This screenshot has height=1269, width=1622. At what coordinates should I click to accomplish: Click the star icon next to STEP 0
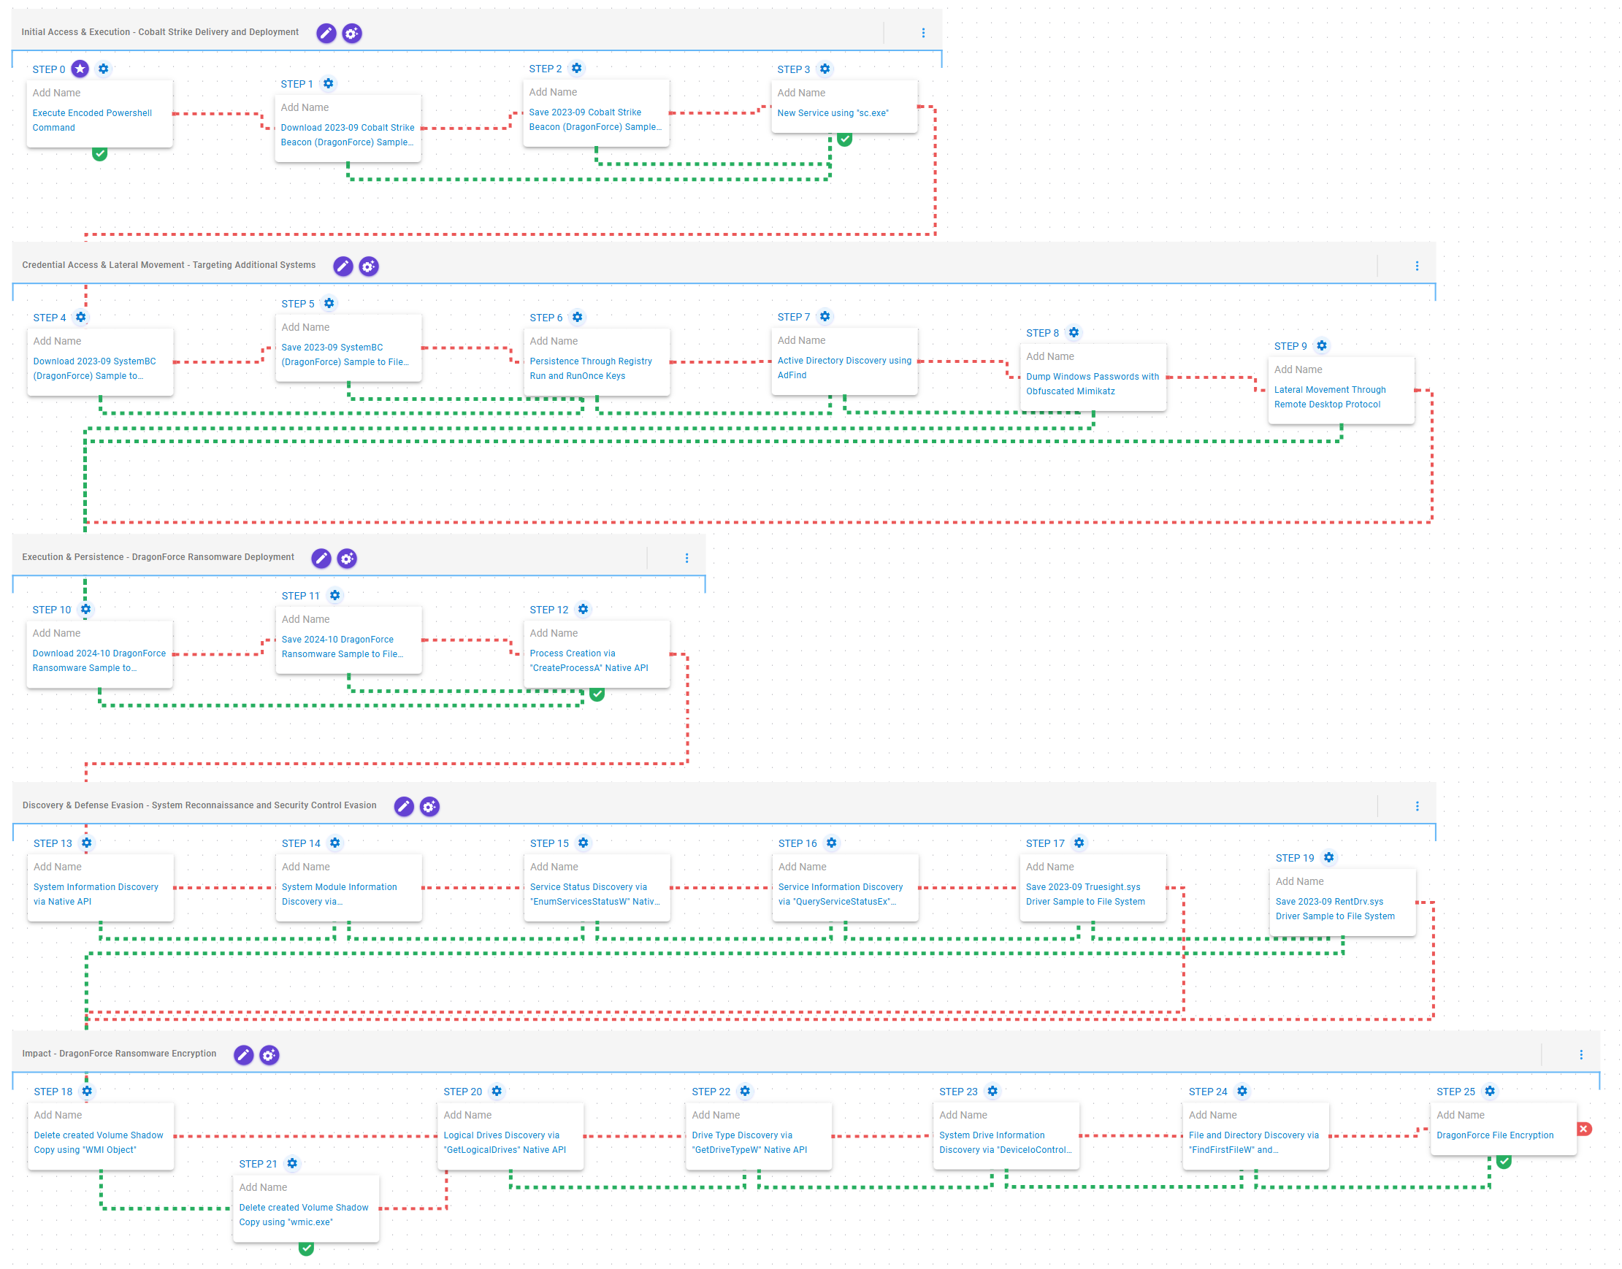tap(80, 69)
